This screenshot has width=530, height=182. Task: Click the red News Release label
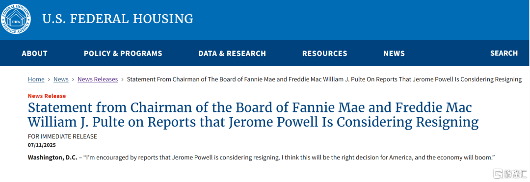pos(47,96)
